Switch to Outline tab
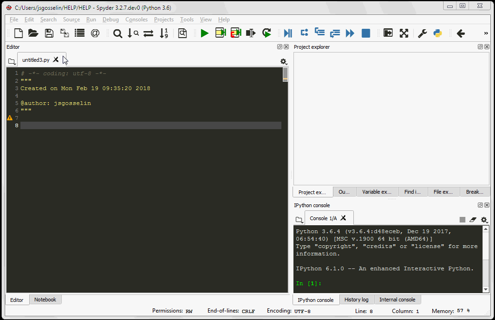The image size is (495, 320). tap(344, 192)
